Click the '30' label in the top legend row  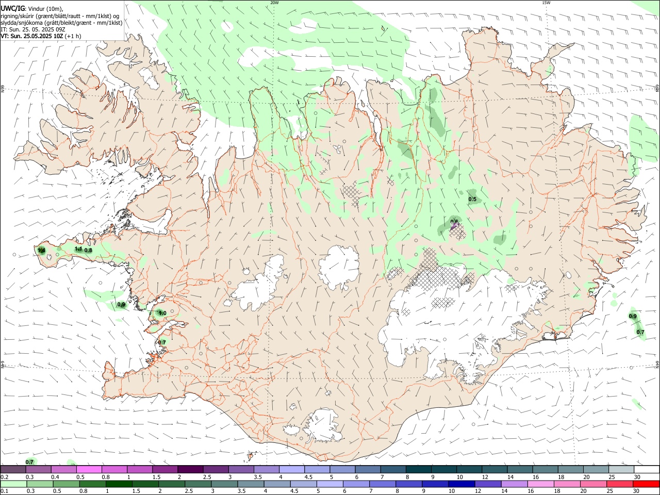(637, 477)
